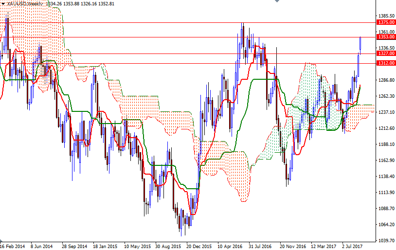Click the 1162.90 price scale value

point(386,161)
